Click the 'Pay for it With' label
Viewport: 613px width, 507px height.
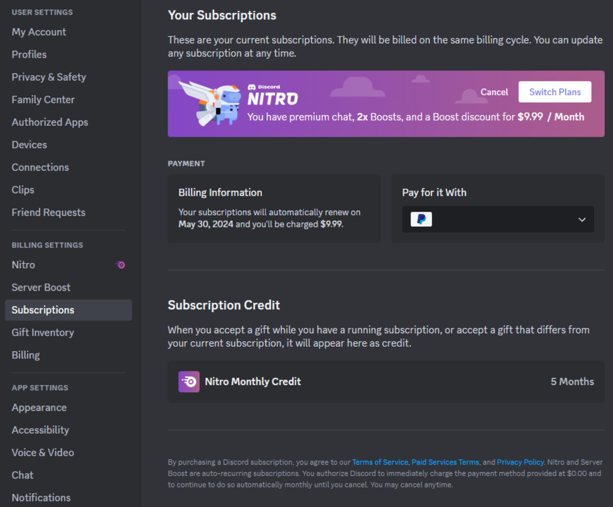click(x=434, y=192)
